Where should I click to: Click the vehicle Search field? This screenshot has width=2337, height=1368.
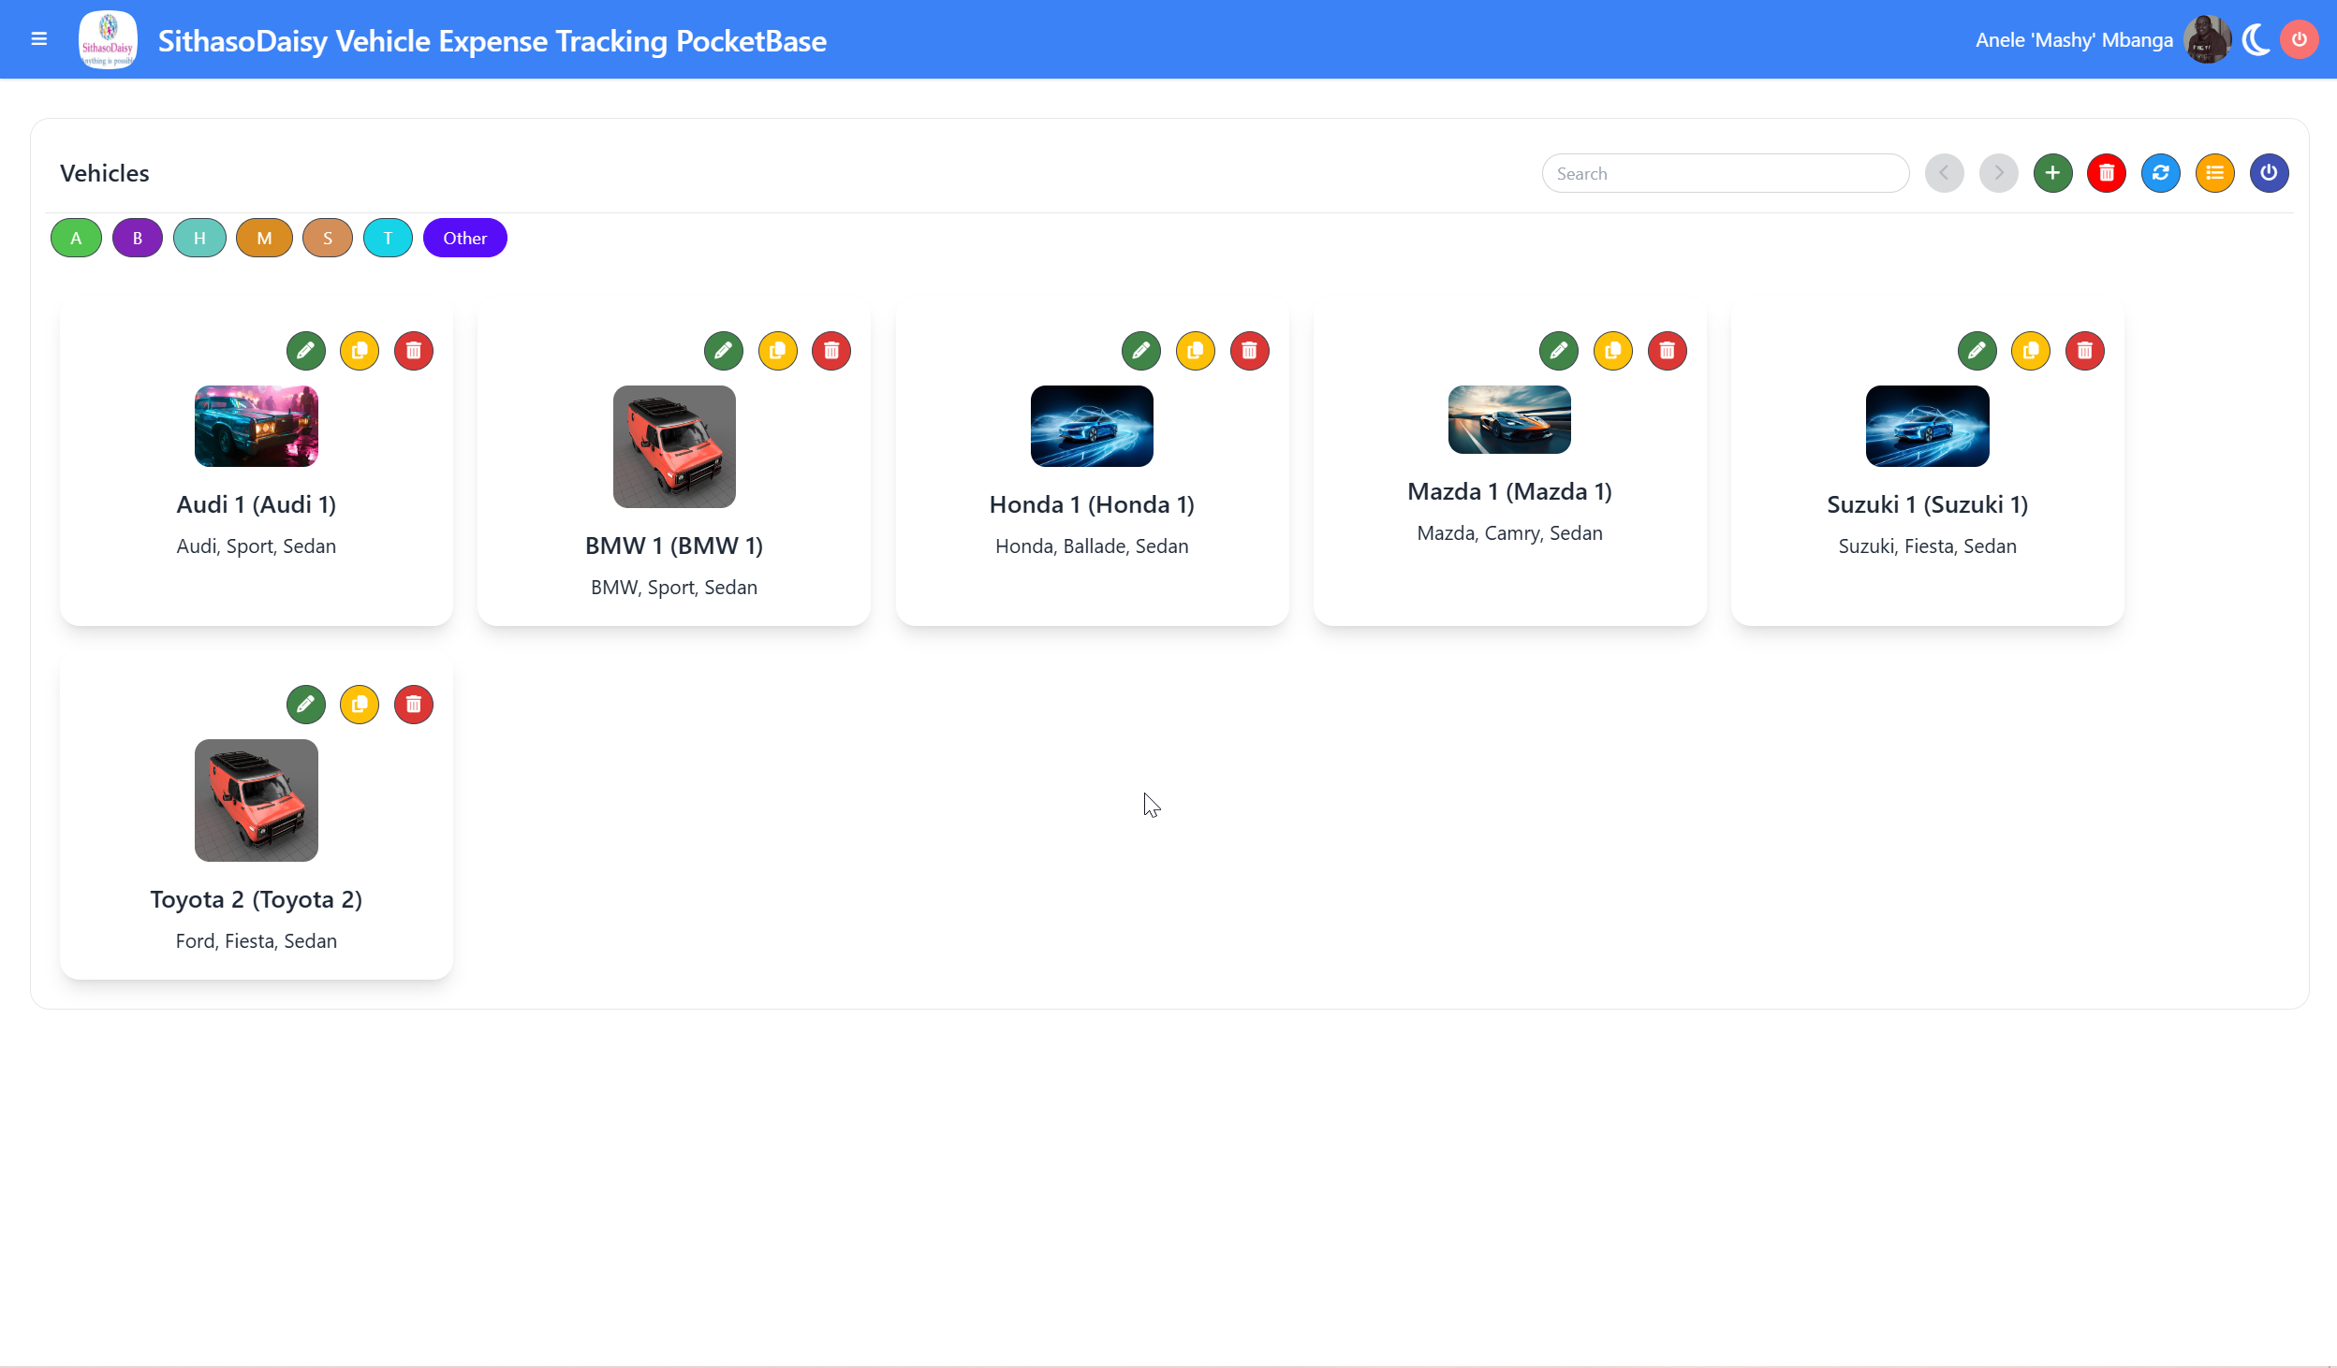point(1725,173)
